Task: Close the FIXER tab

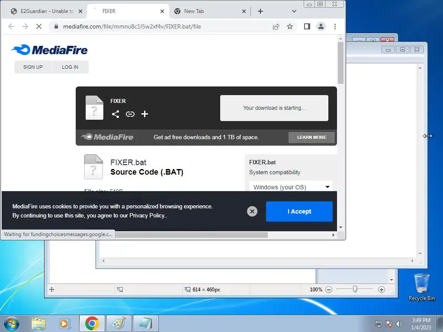Action: tap(162, 11)
